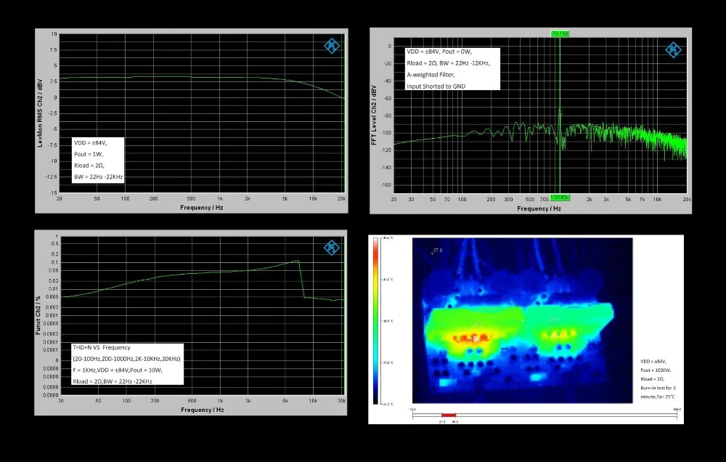
Task: Click the red temperature range slider segment
Action: click(x=448, y=416)
